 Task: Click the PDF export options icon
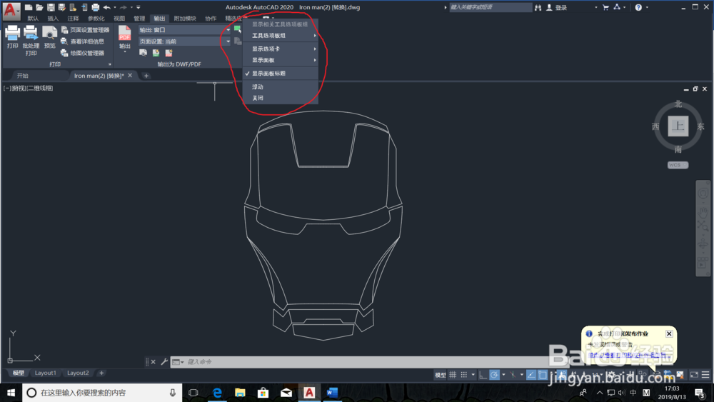169,53
